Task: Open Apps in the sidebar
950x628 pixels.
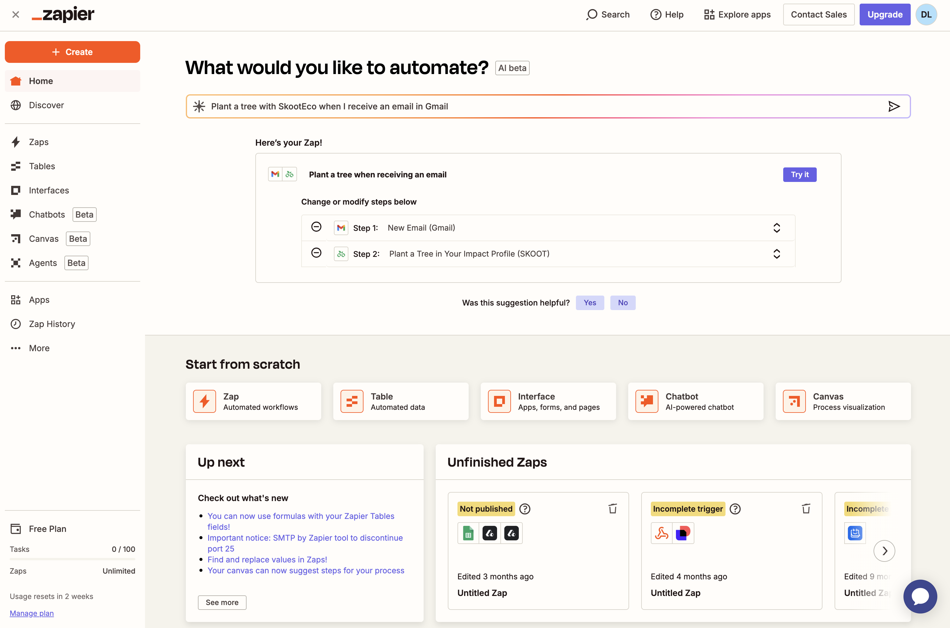Action: pos(73,299)
